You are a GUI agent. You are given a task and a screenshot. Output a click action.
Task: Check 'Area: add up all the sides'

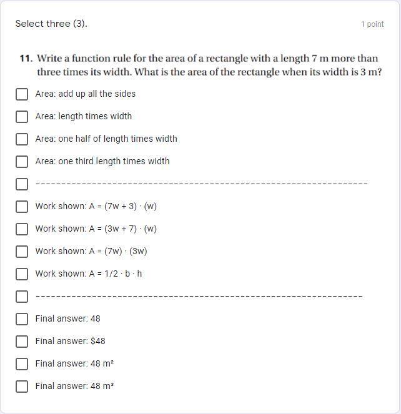point(22,94)
